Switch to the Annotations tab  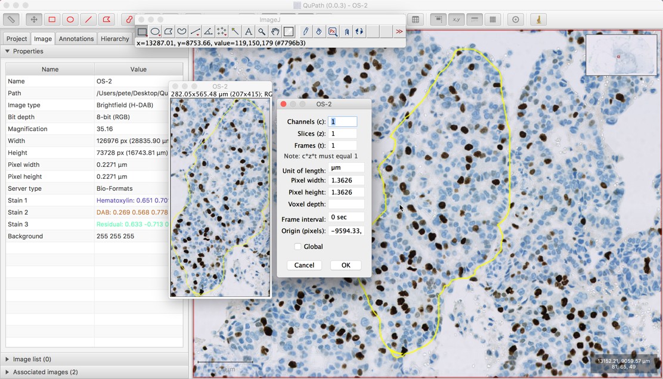(x=76, y=39)
